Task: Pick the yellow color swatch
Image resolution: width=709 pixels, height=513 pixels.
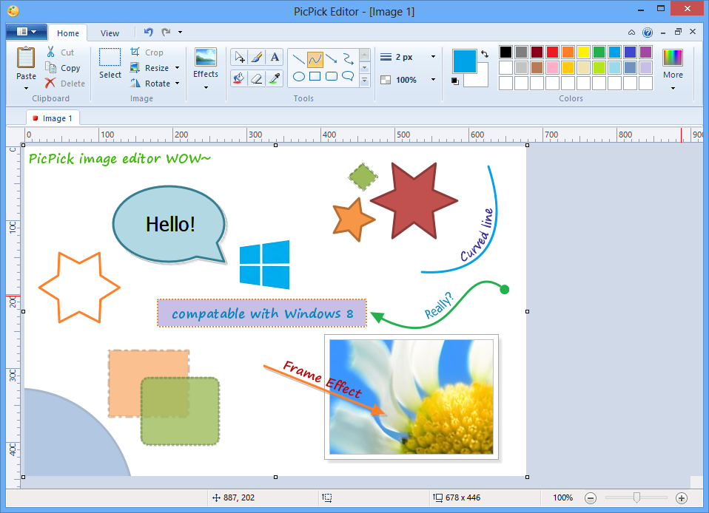Action: [583, 52]
